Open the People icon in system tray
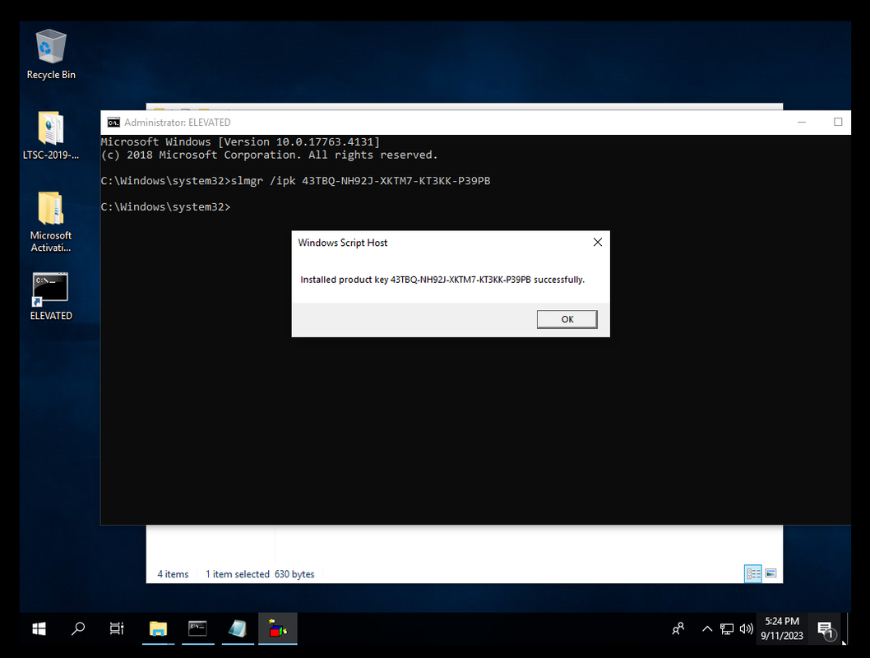 pos(678,628)
